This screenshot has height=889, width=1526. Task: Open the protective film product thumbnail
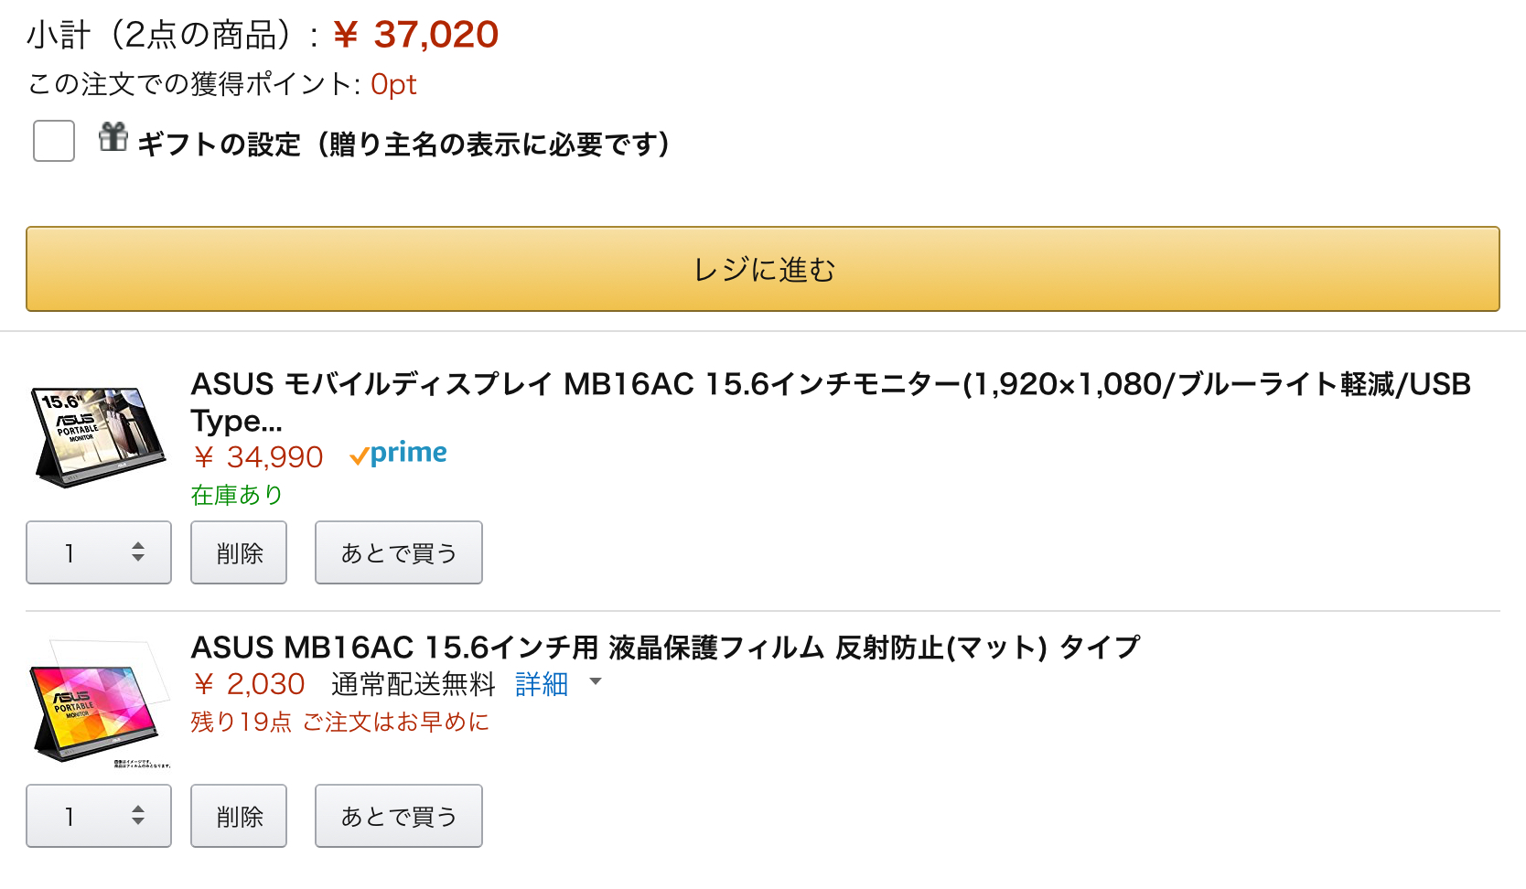pos(100,702)
